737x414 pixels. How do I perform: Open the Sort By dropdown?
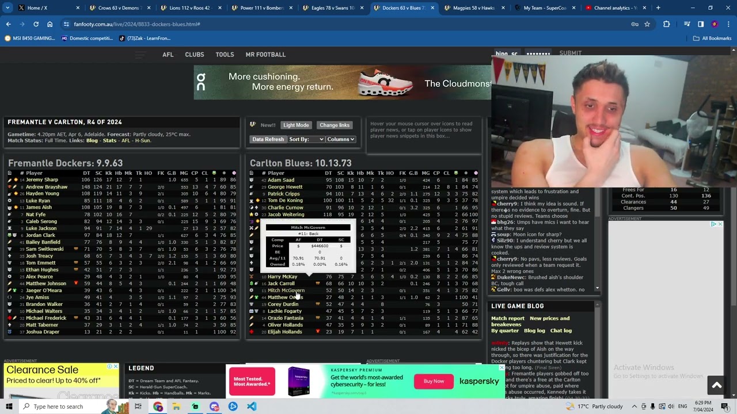pos(306,139)
